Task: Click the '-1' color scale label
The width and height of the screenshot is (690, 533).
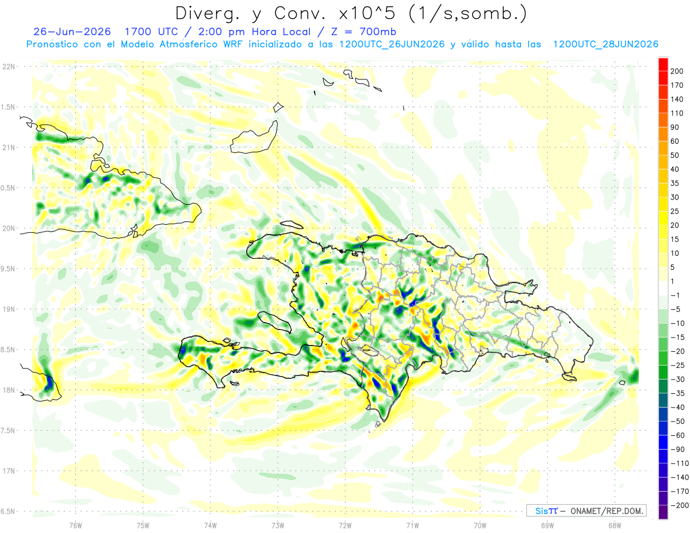Action: 676,295
